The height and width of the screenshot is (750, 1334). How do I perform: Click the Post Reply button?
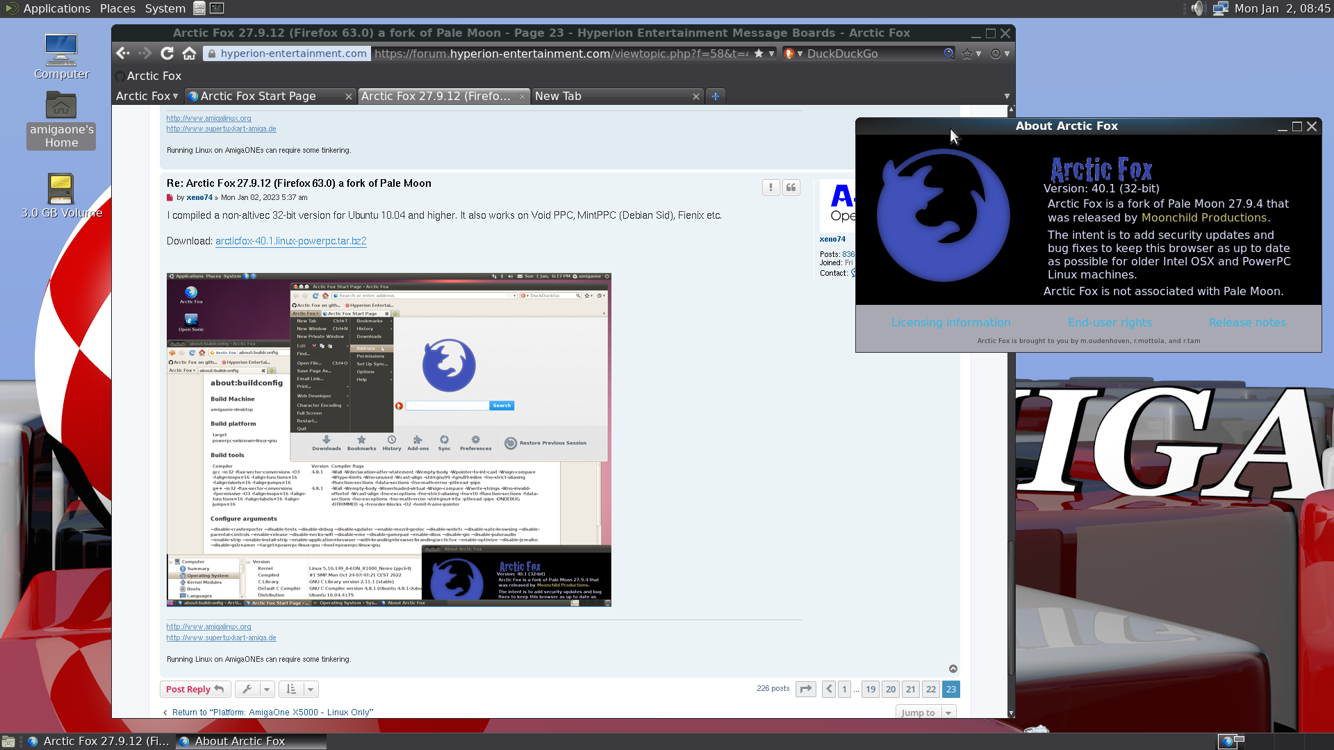[195, 689]
